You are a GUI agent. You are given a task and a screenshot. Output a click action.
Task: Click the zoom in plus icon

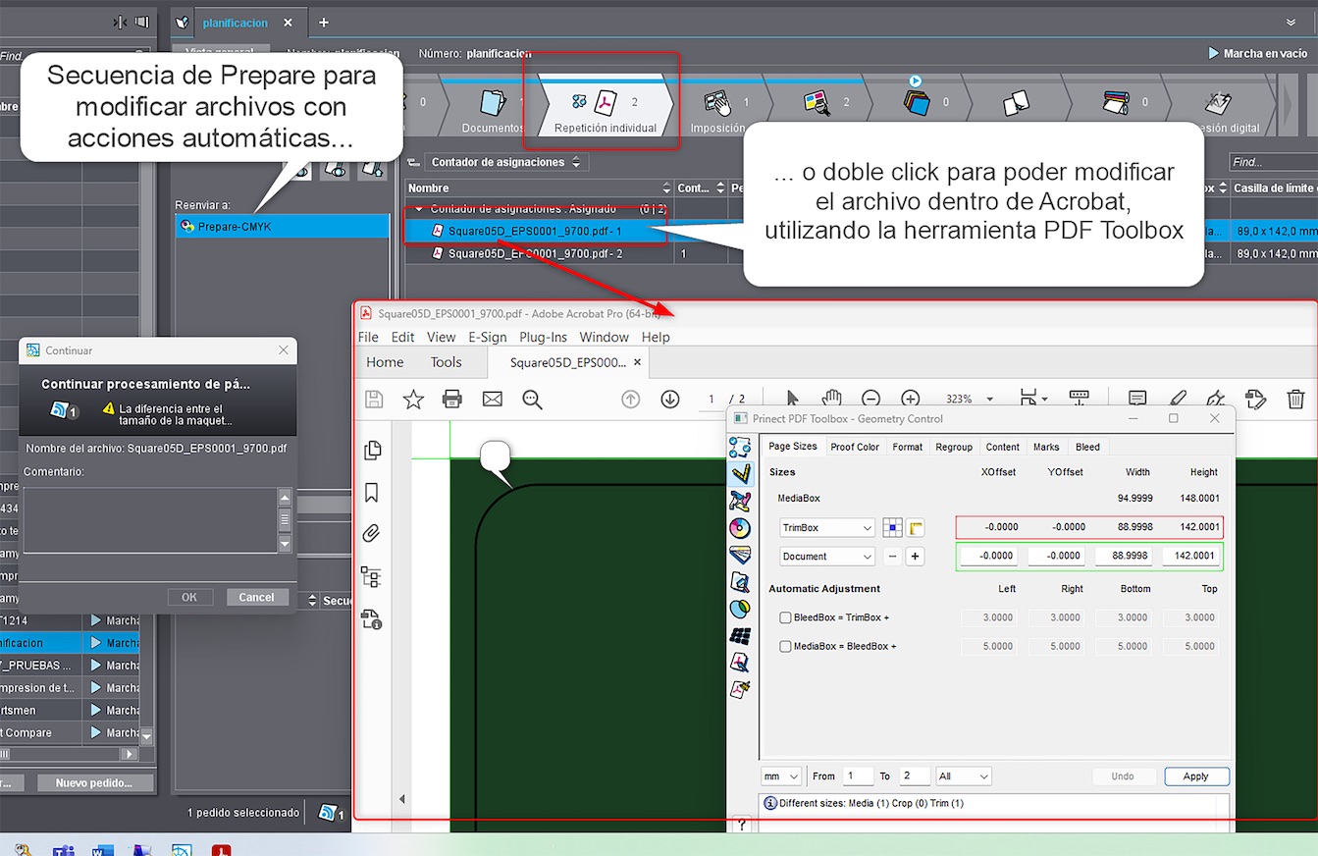910,399
